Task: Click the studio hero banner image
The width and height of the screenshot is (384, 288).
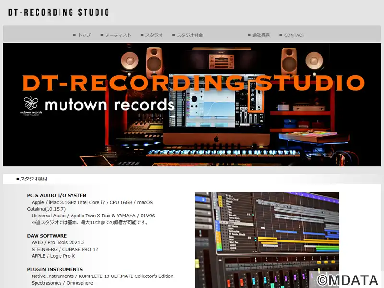Action: coord(192,105)
